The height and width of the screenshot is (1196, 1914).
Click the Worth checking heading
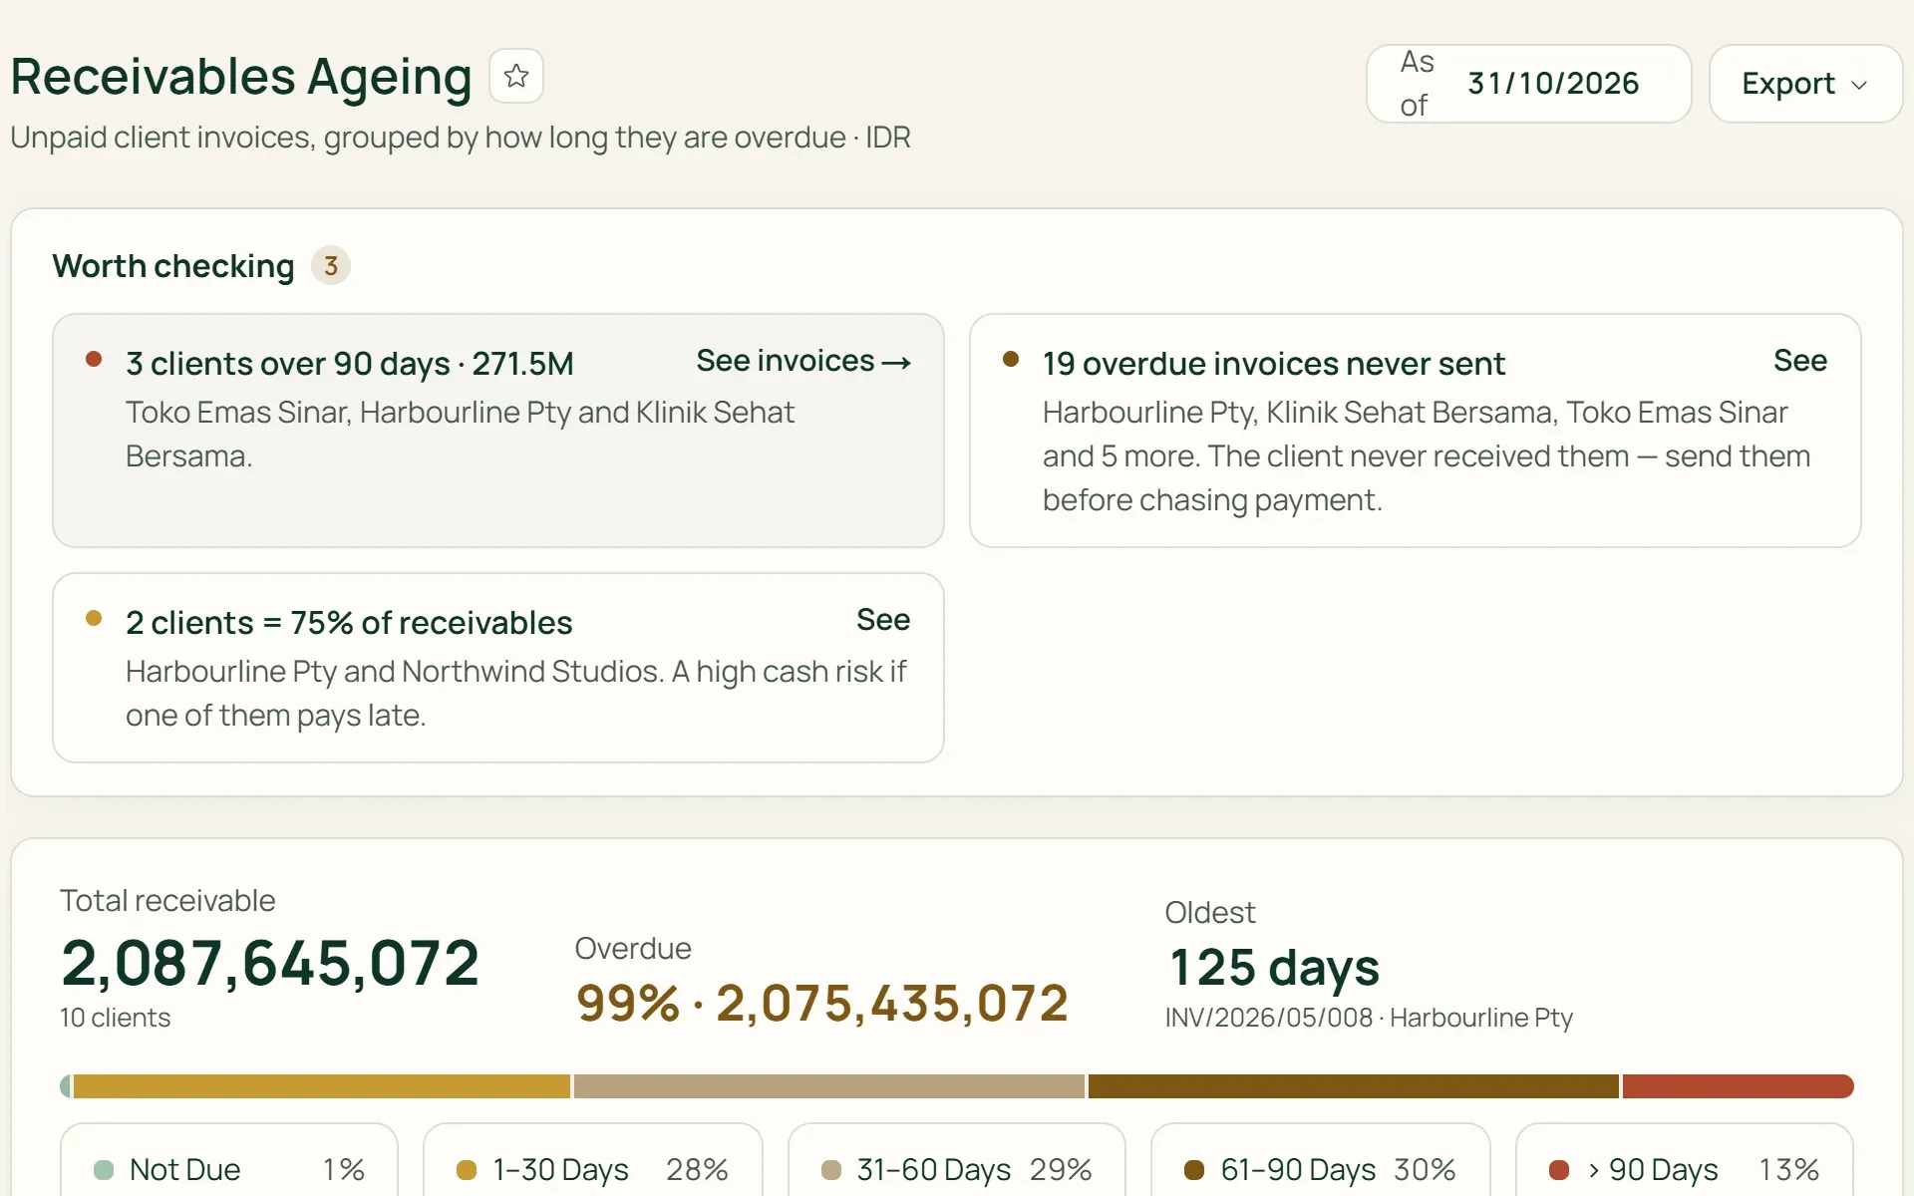point(173,266)
